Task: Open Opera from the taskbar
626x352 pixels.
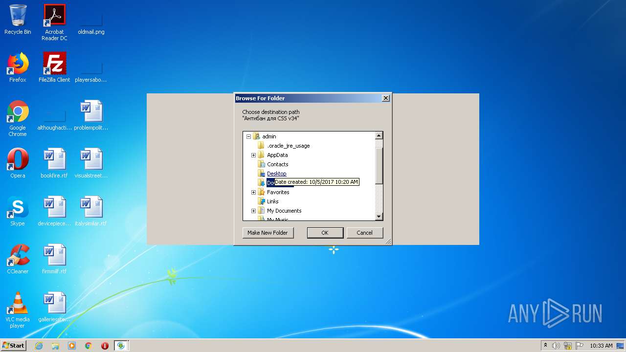Action: (105, 346)
